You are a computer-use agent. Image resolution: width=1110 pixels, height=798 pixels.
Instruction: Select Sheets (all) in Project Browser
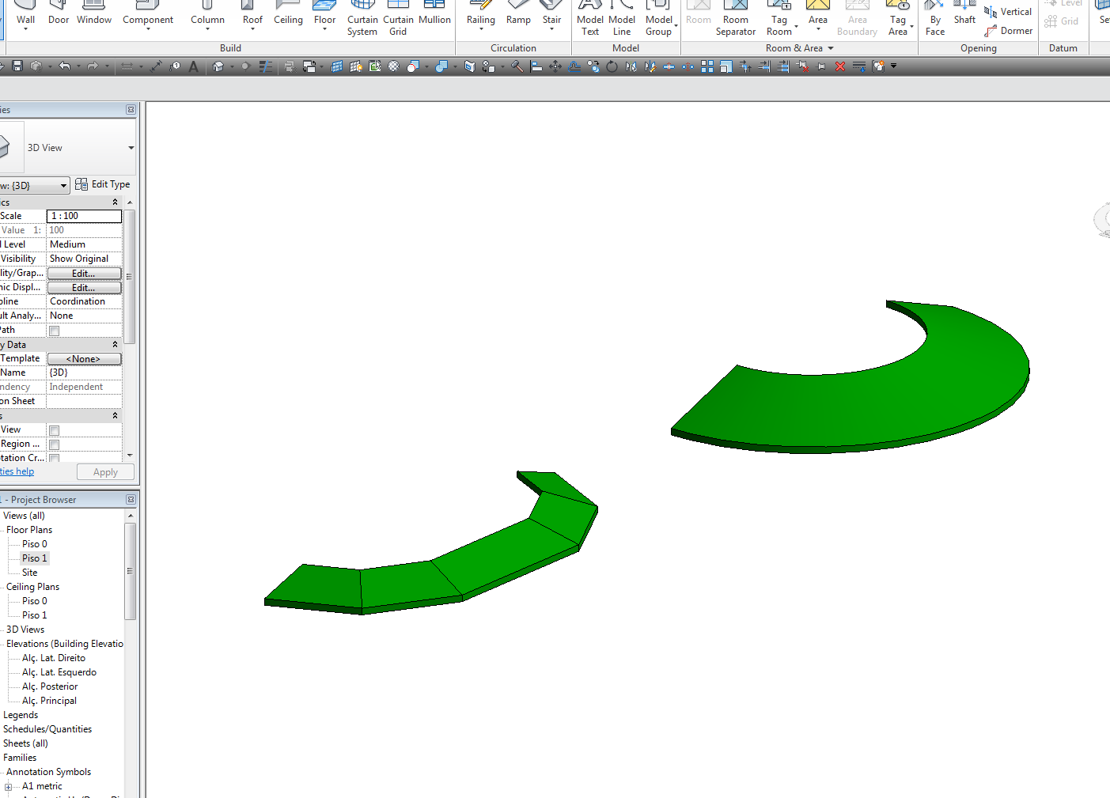(25, 743)
